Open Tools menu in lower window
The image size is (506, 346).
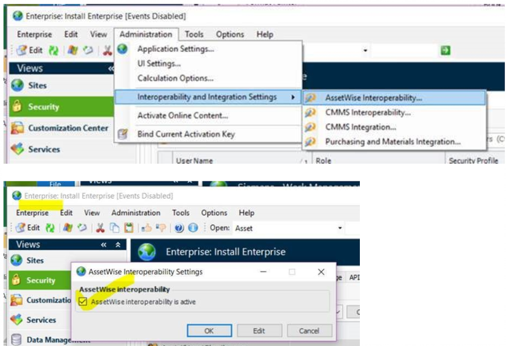pos(181,213)
